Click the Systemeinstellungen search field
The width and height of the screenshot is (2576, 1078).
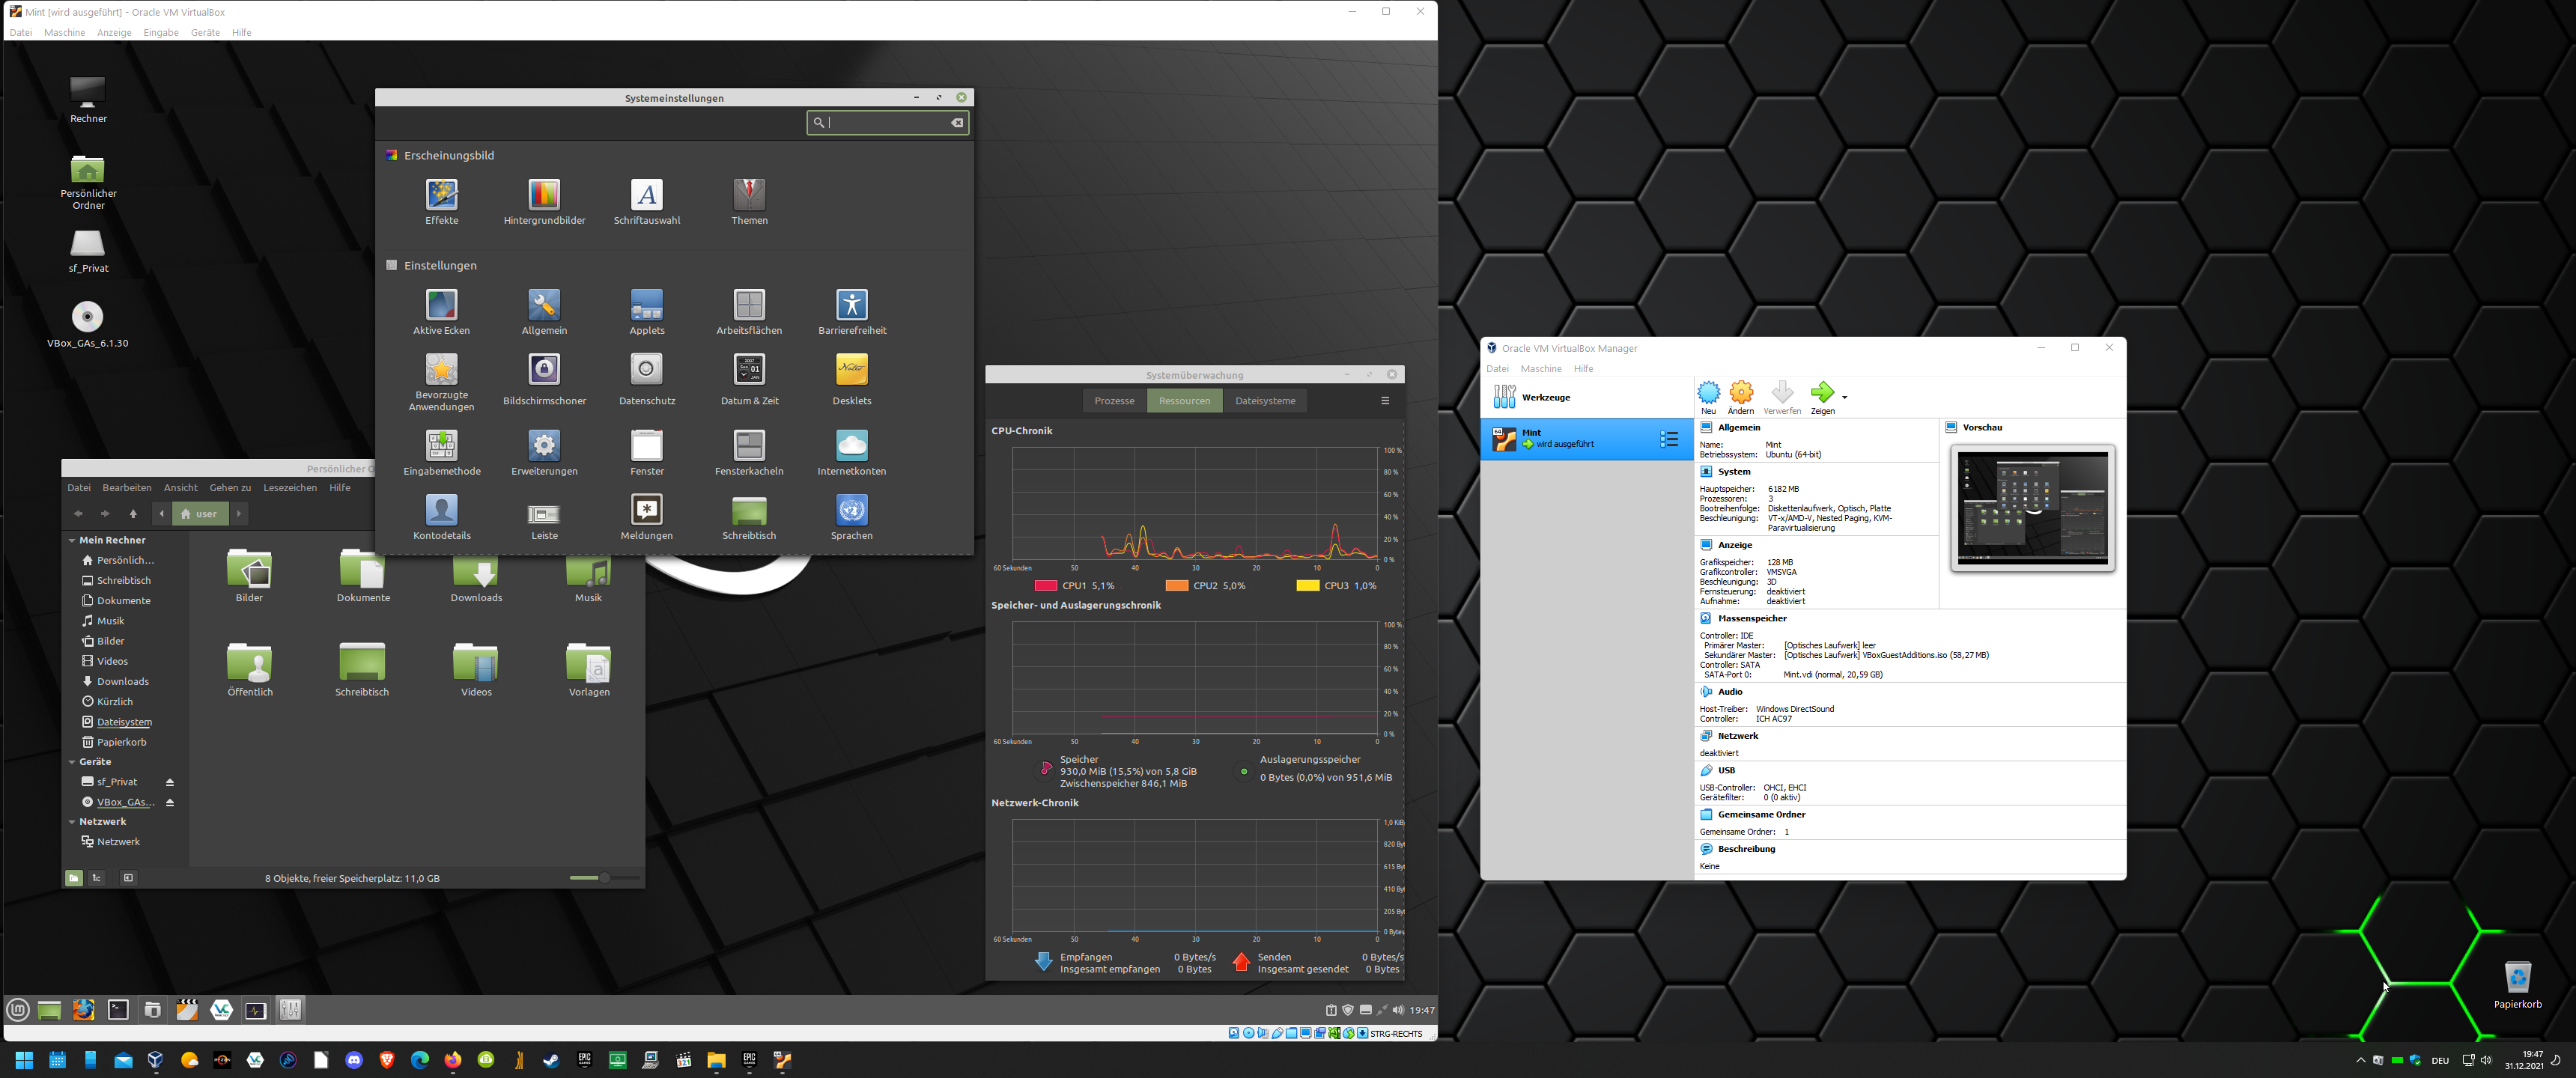click(x=885, y=122)
